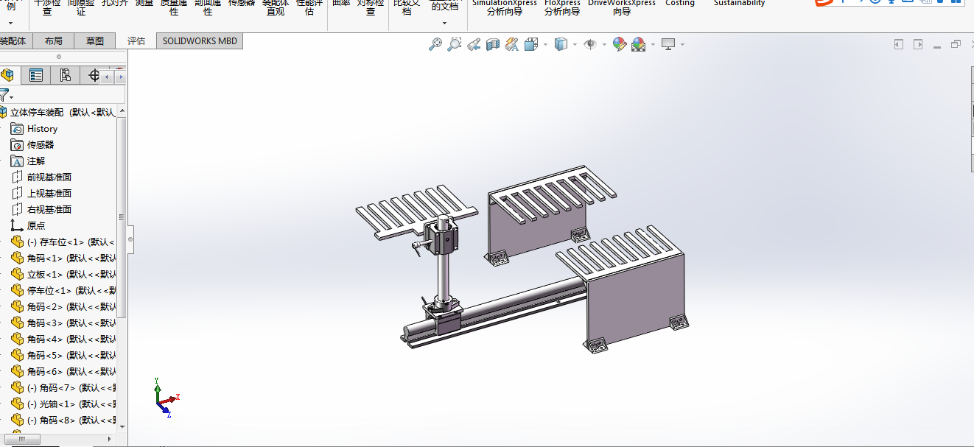Click the Display Style cube icon
The height and width of the screenshot is (447, 974).
[x=561, y=44]
